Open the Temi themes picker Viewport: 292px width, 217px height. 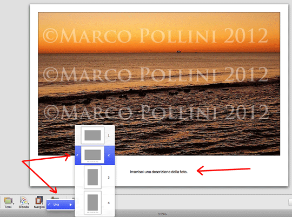pos(8,202)
